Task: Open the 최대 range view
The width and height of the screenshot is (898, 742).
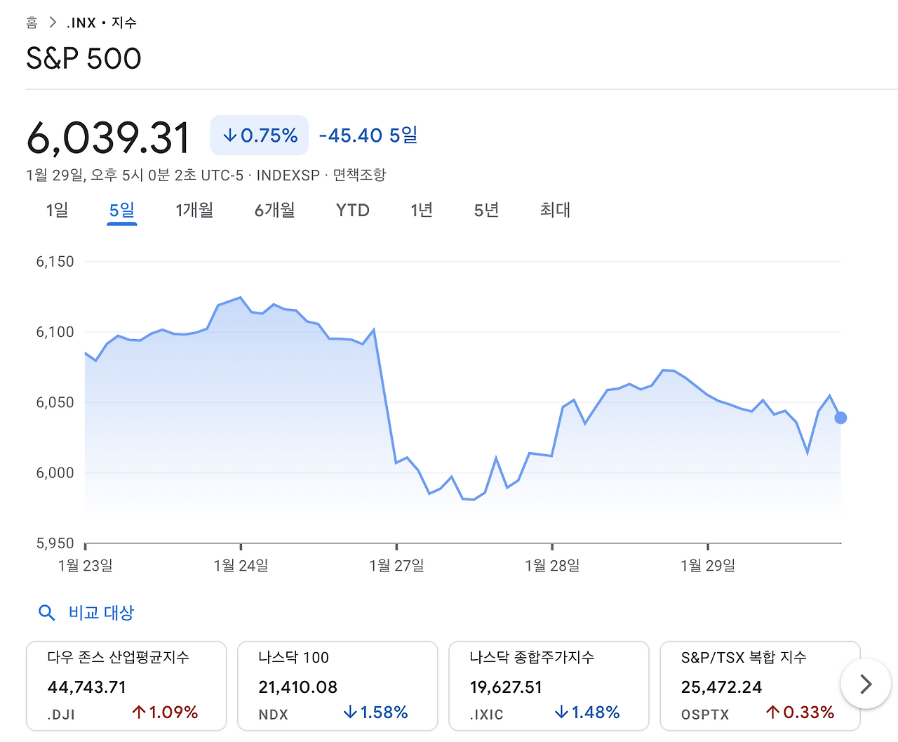Action: pyautogui.click(x=555, y=210)
